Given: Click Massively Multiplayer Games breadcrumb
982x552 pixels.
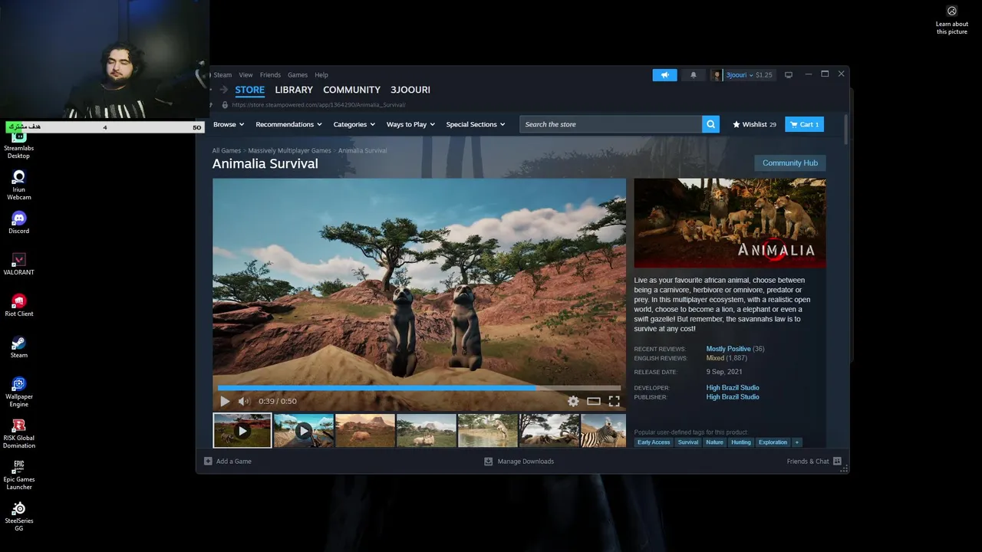Looking at the screenshot, I should (289, 151).
